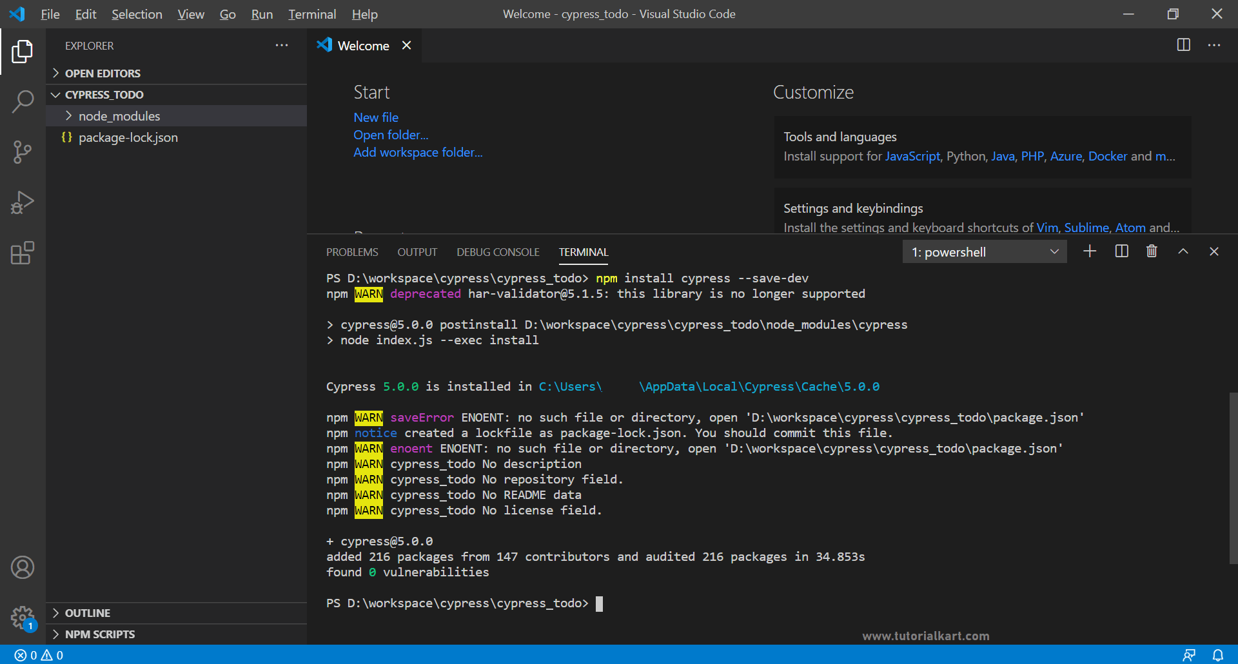Switch to the PROBLEMS tab
The image size is (1238, 664).
[x=352, y=252]
